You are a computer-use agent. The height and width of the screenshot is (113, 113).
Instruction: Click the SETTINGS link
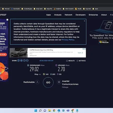pyautogui.click(x=82, y=61)
